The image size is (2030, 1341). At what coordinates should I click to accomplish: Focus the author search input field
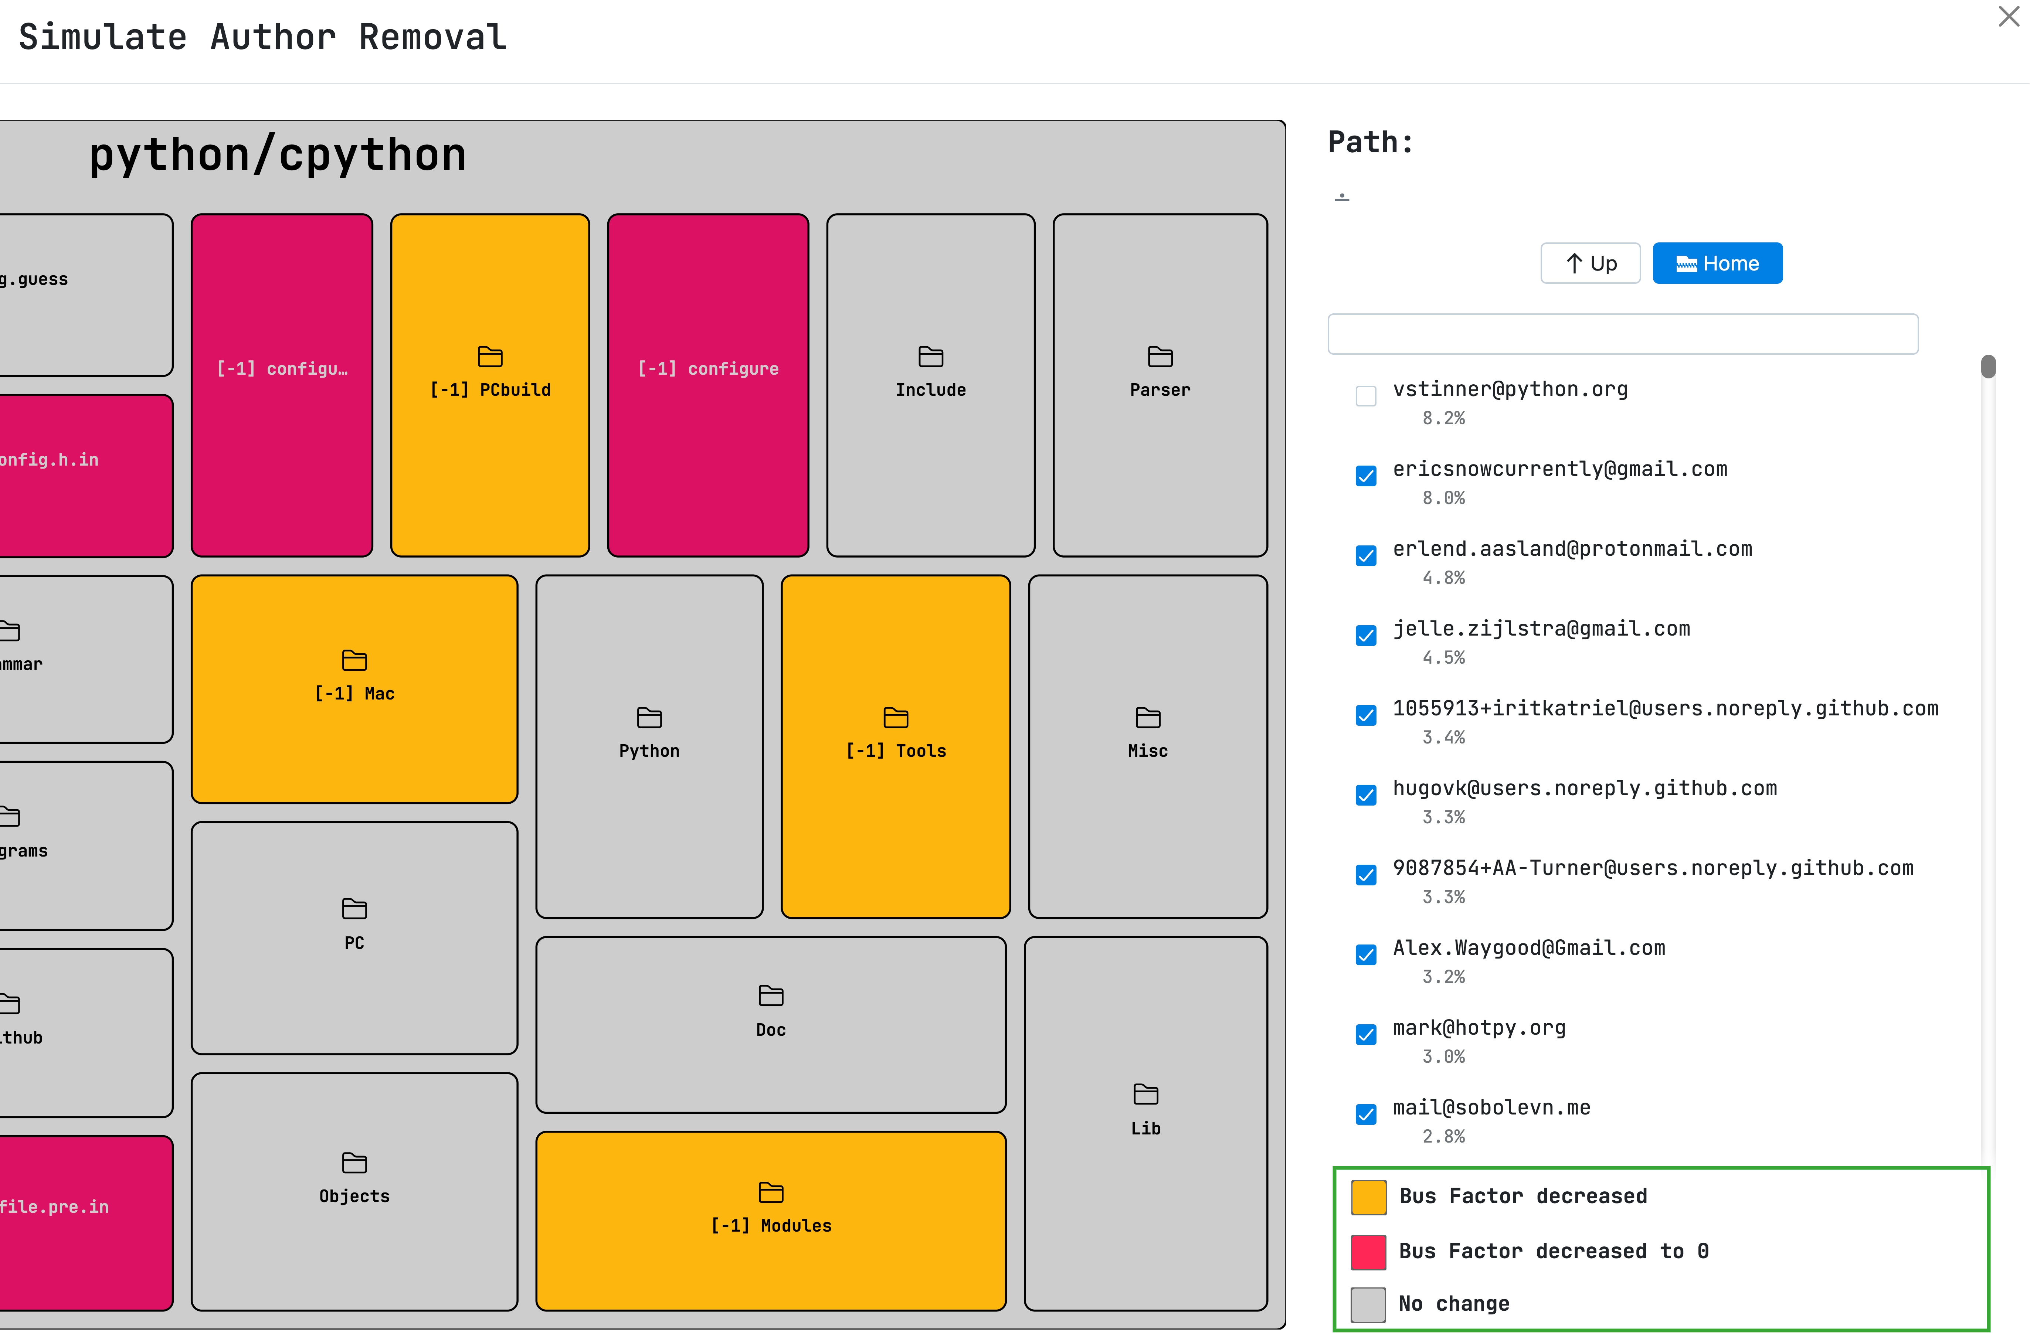coord(1623,334)
